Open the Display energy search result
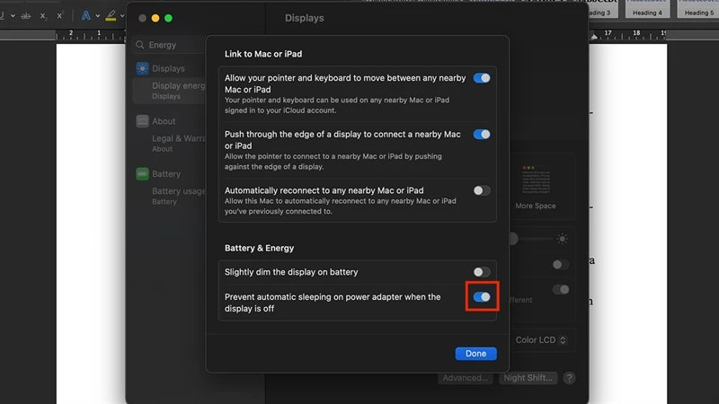The height and width of the screenshot is (404, 719). [x=170, y=91]
